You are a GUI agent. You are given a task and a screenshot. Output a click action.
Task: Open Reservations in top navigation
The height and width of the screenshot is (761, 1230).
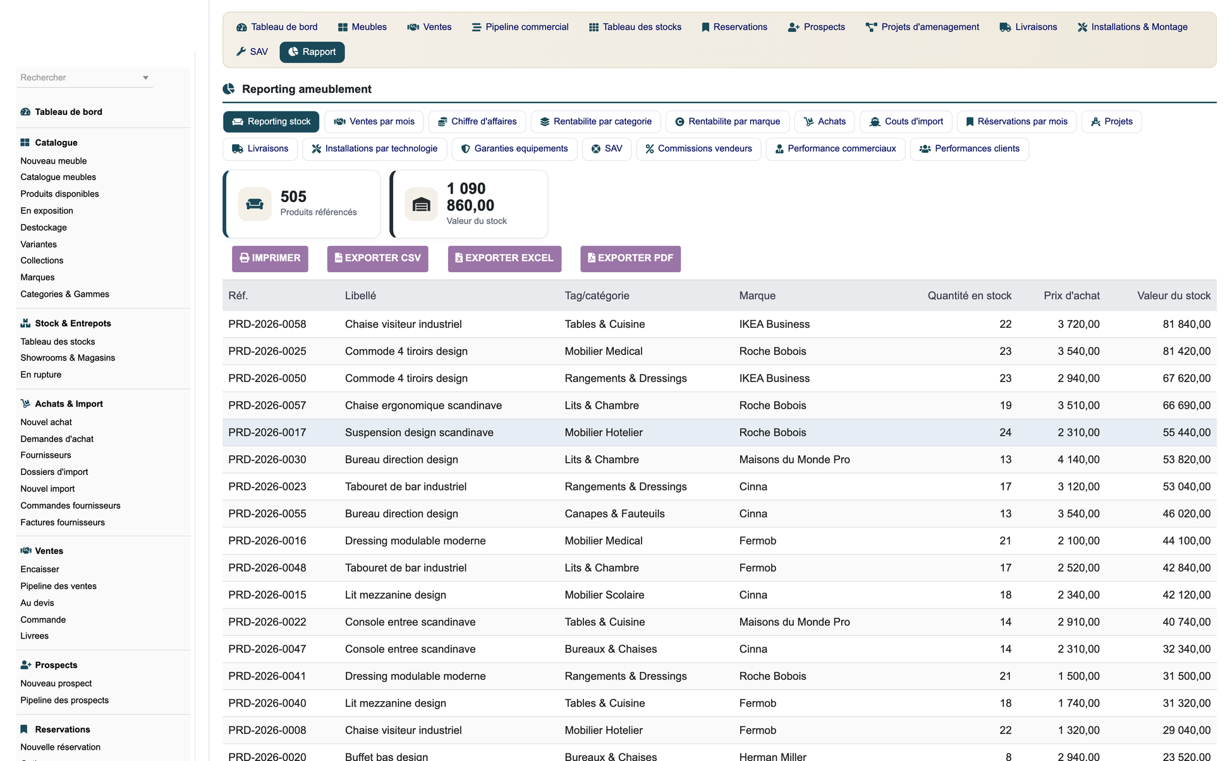(x=734, y=27)
